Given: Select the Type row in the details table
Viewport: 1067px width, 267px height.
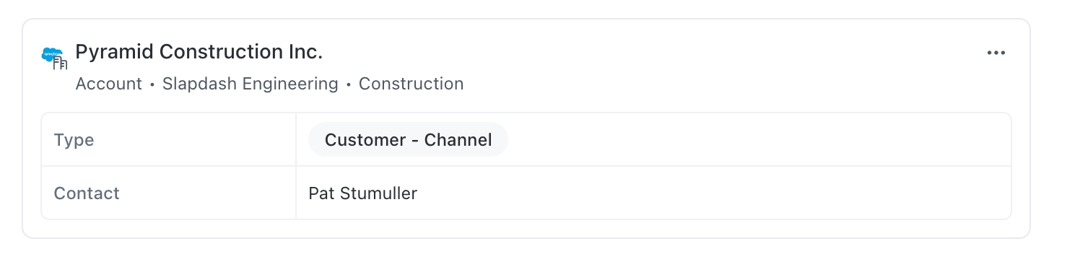Looking at the screenshot, I should [526, 140].
